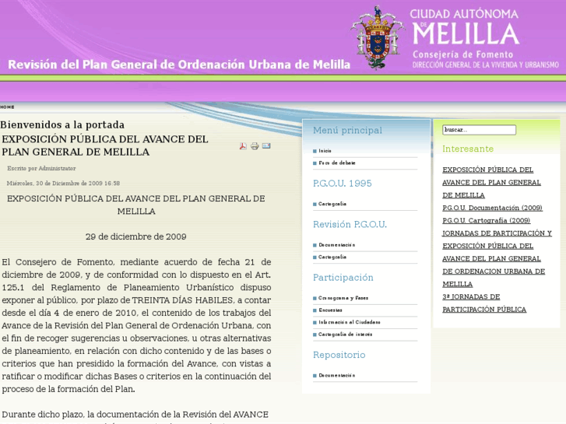Click the Repositorio section heading

coord(339,355)
